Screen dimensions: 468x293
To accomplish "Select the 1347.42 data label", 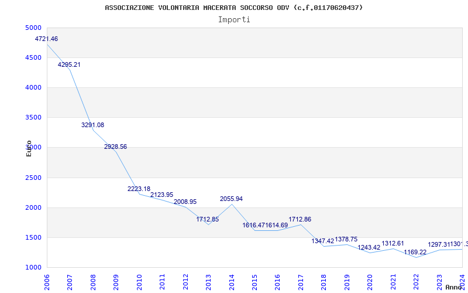I will tap(323, 241).
